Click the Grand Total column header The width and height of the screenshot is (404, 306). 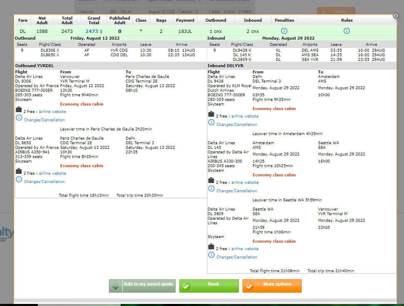tap(94, 20)
